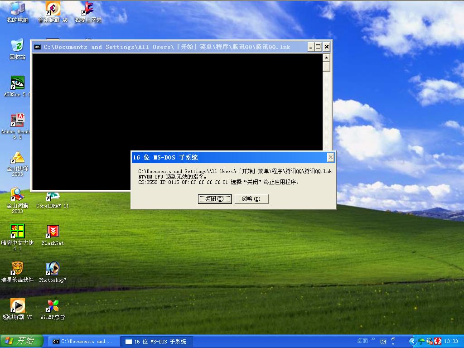
Task: Click the NTVDM CPU 遇到无效的指令 error line
Action: point(172,177)
